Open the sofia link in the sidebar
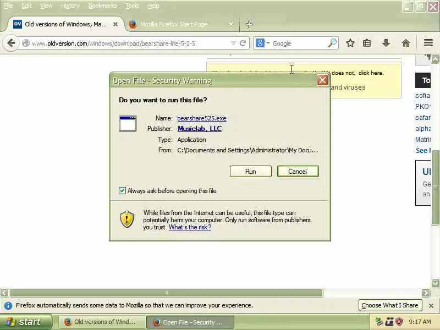The image size is (440, 330). tap(422, 96)
